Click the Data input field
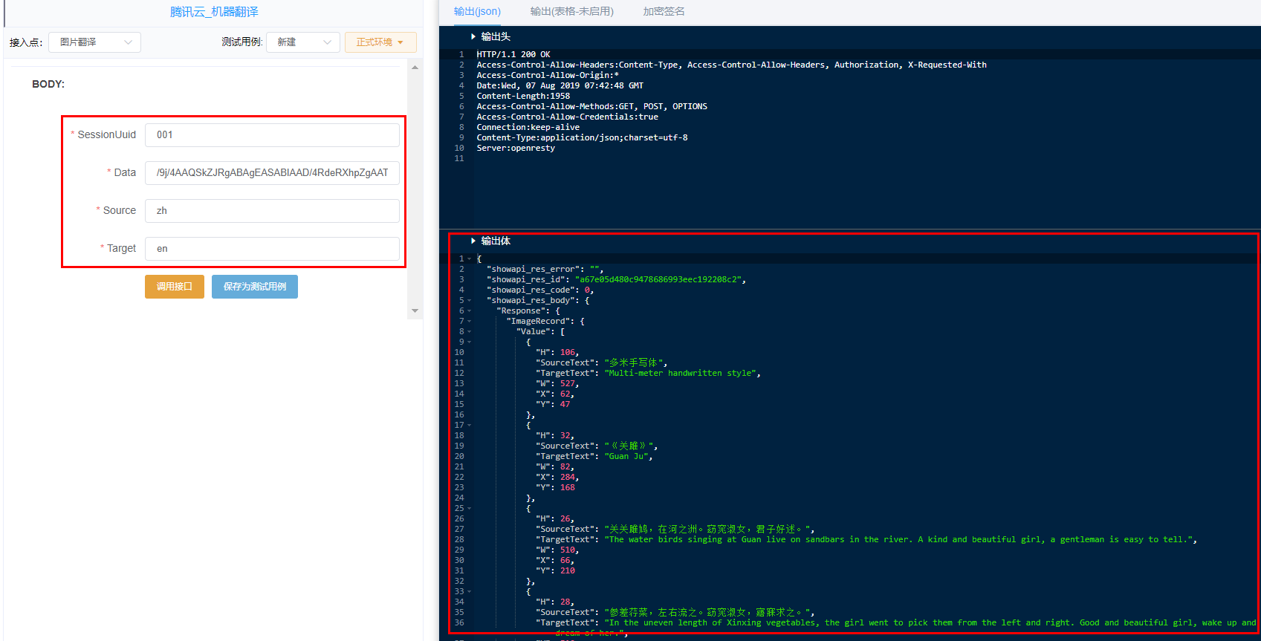The width and height of the screenshot is (1261, 641). (272, 173)
